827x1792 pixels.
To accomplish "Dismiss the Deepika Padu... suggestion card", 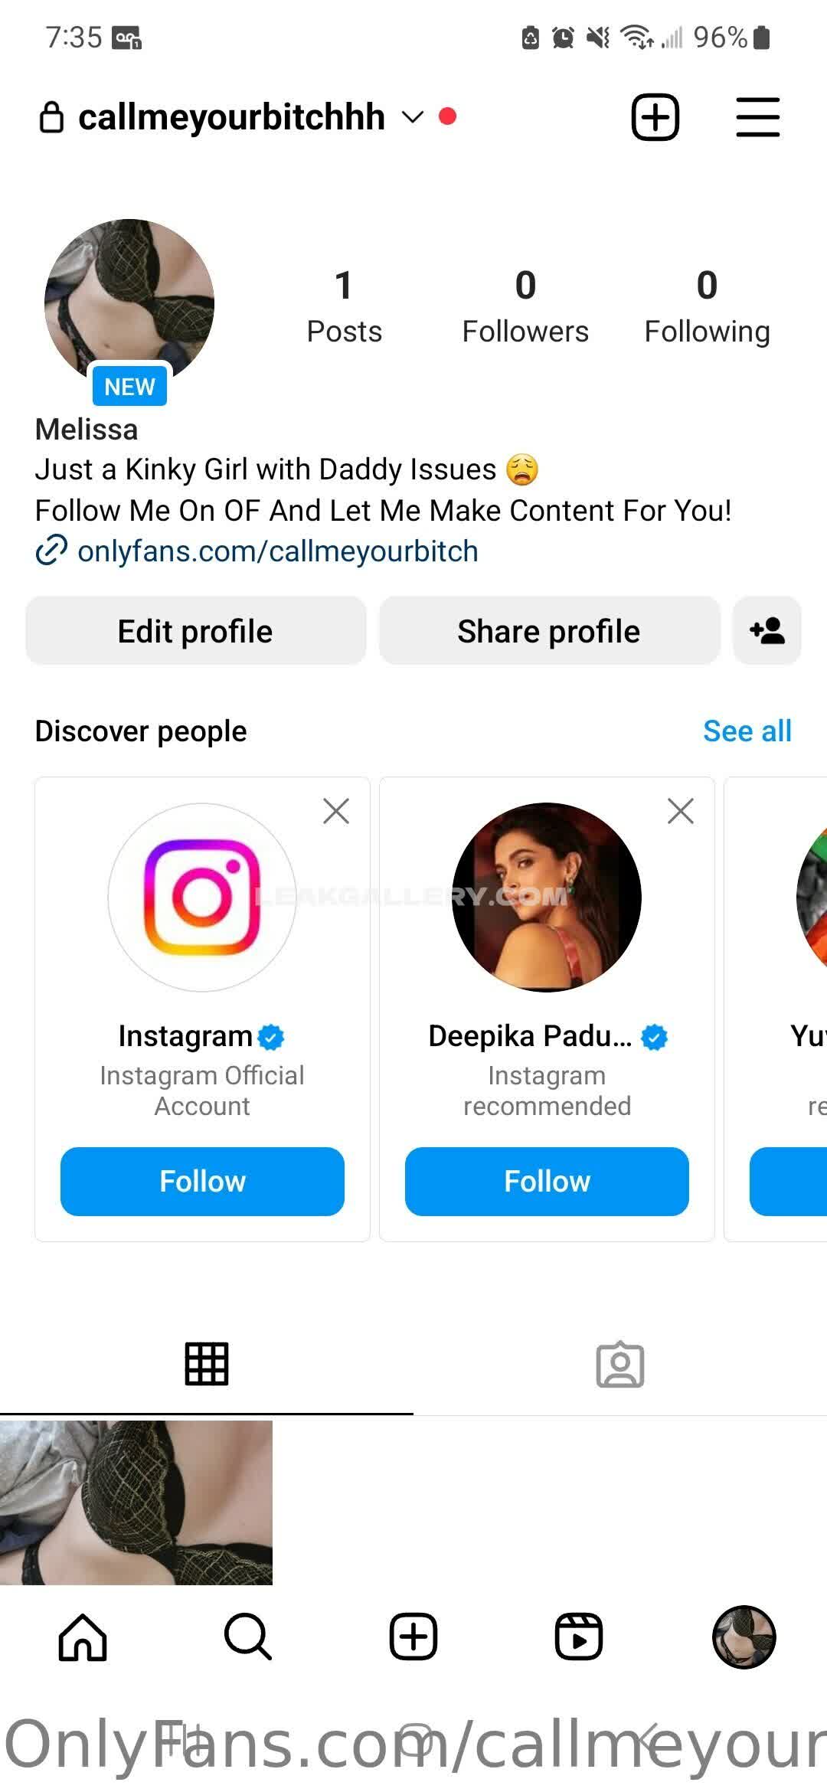I will (681, 811).
